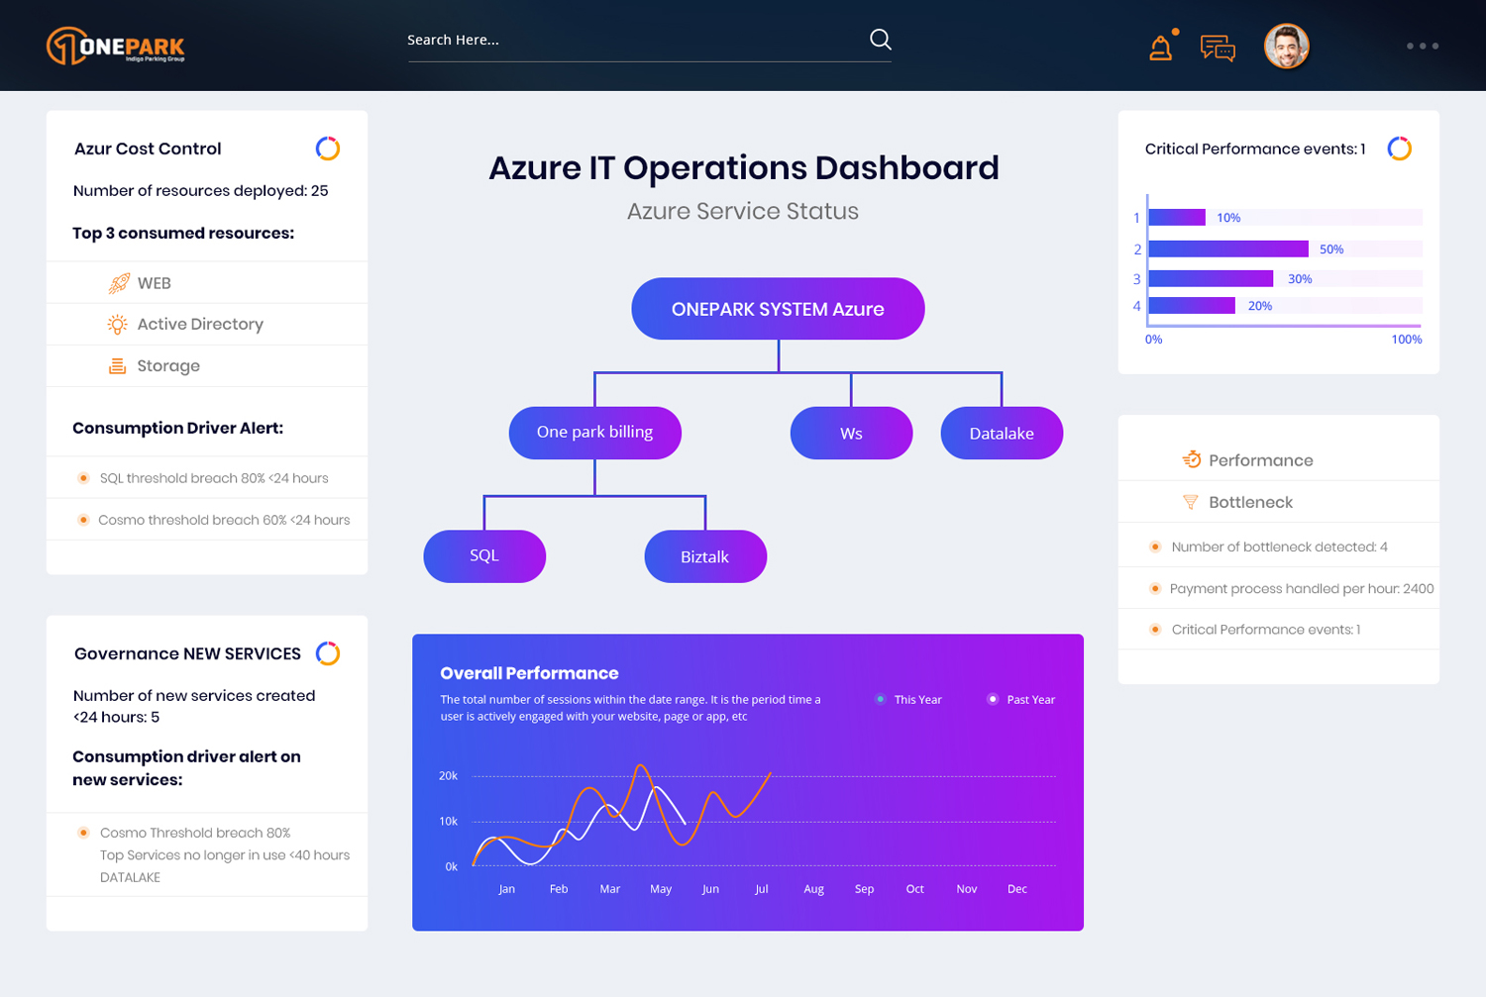The image size is (1486, 997).
Task: Click the bottleneck detected bullet
Action: pyautogui.click(x=1155, y=547)
